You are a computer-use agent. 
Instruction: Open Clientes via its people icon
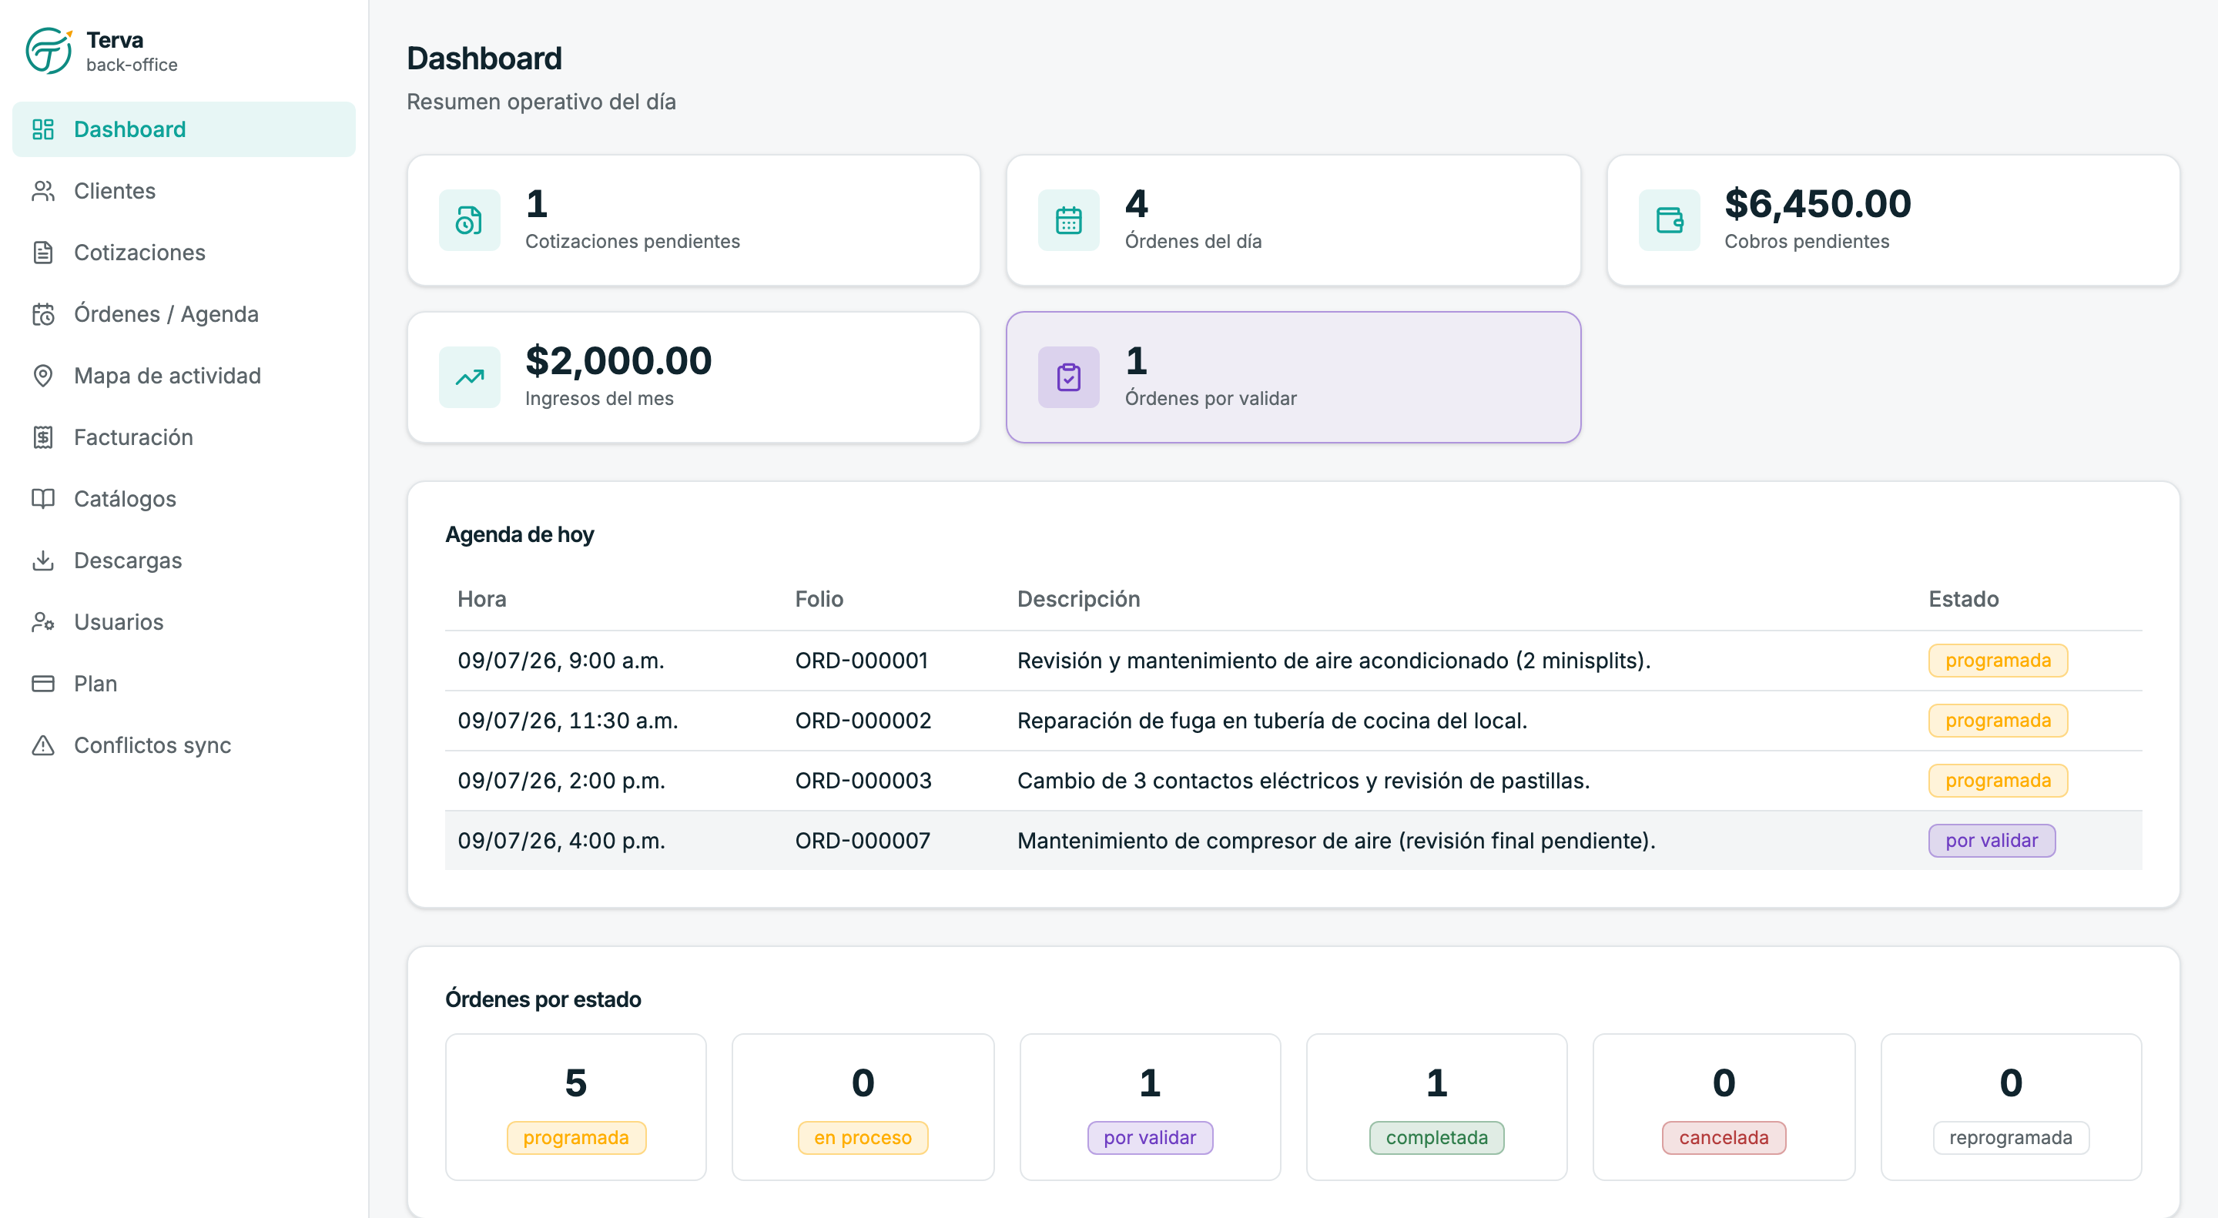(43, 191)
